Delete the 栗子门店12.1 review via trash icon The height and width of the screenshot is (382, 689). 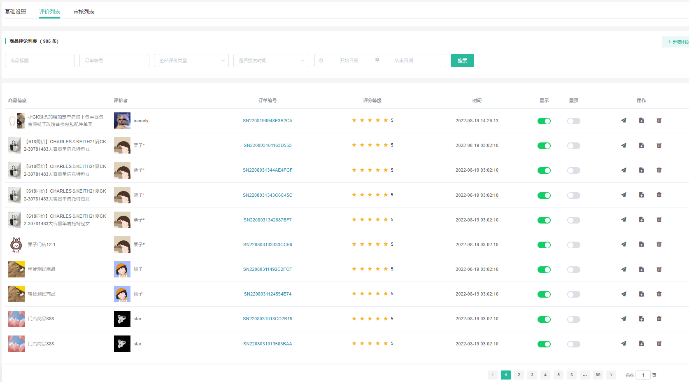point(659,245)
